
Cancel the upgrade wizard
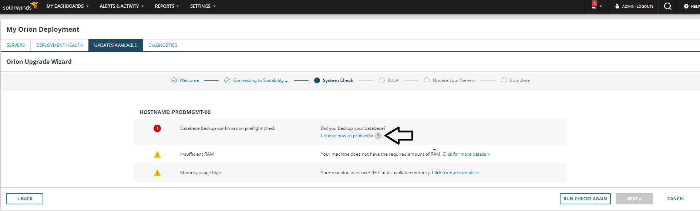pos(676,199)
